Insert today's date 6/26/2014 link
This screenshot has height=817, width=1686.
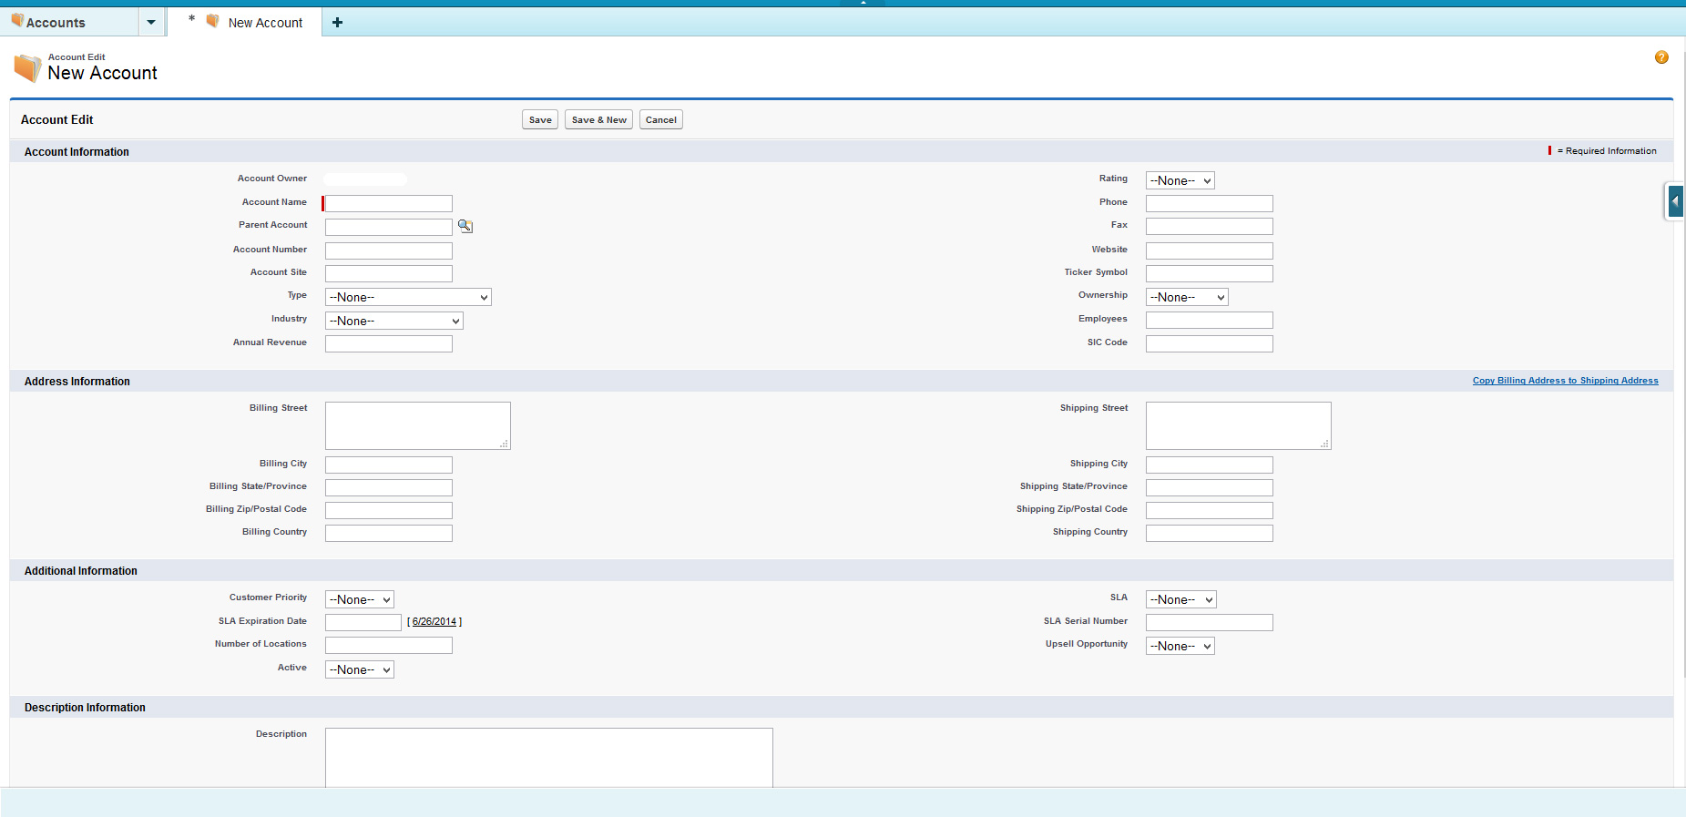(434, 622)
